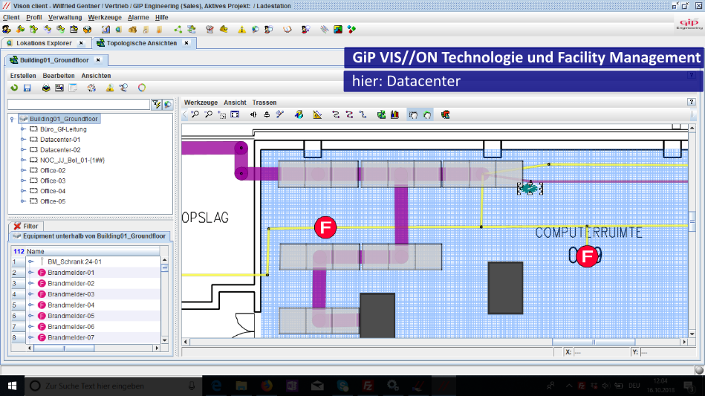Click the filter funnel icon beside search field
705x396 pixels.
coord(156,104)
